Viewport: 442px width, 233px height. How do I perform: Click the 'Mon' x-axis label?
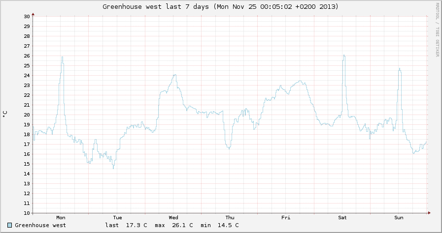61,218
